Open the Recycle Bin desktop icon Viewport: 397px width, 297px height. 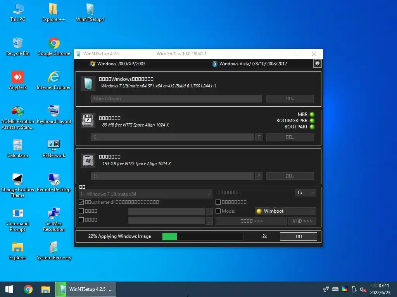pos(18,46)
